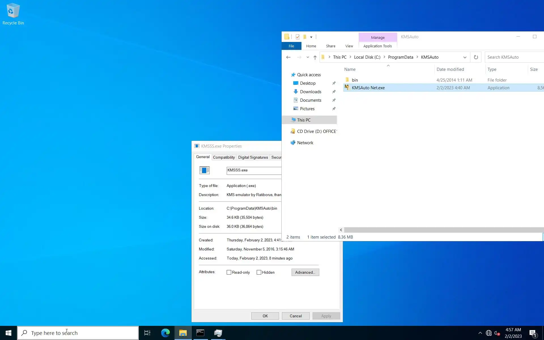
Task: Go back with the Back arrow
Action: click(288, 57)
